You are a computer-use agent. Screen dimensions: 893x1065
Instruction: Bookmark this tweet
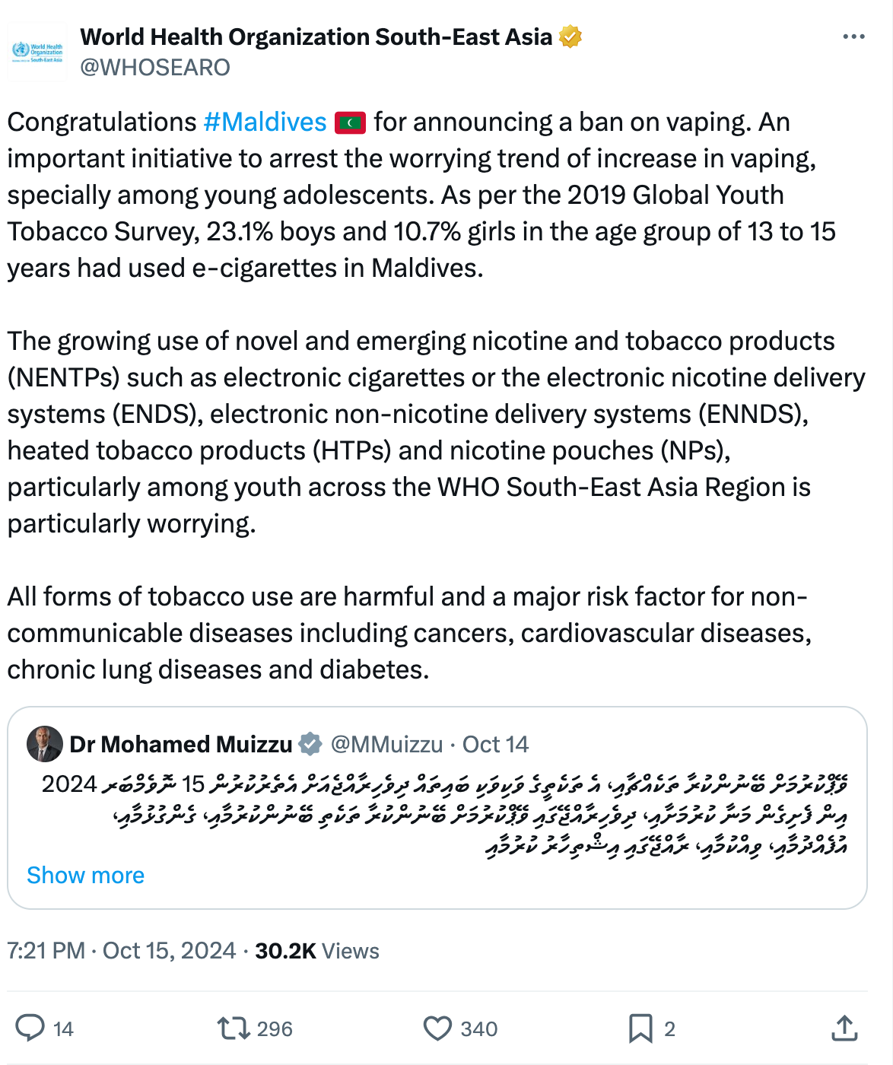click(640, 1028)
